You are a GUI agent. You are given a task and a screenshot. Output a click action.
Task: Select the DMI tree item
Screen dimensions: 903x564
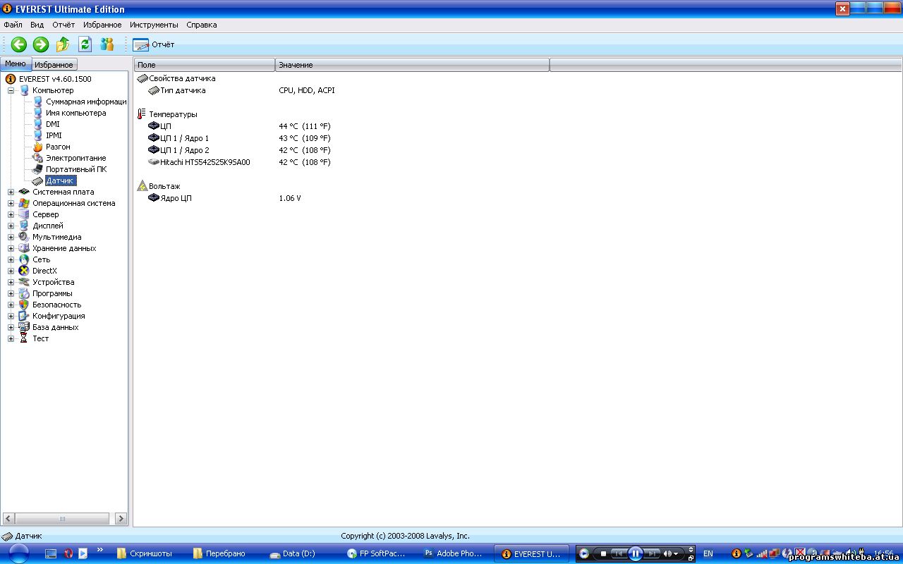coord(53,124)
